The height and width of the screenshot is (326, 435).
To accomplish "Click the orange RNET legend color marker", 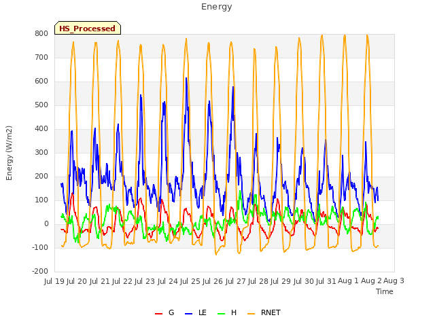I will click(x=251, y=314).
